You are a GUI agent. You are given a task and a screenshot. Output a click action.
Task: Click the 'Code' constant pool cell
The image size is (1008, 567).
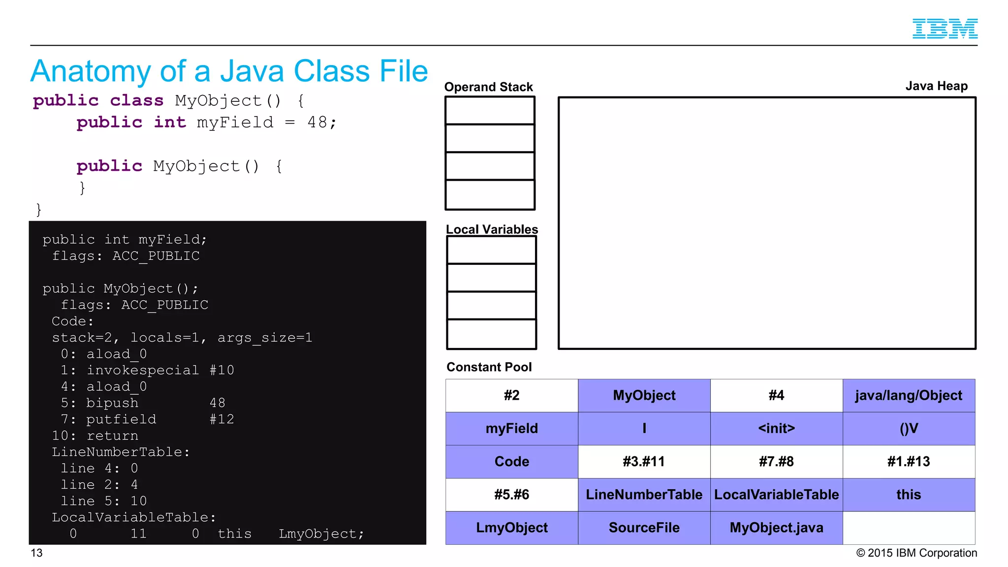click(x=512, y=462)
